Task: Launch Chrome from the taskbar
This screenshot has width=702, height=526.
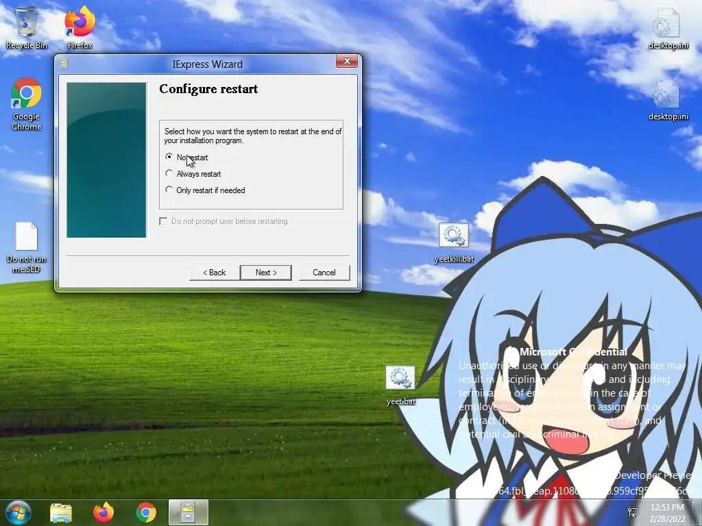Action: tap(146, 512)
